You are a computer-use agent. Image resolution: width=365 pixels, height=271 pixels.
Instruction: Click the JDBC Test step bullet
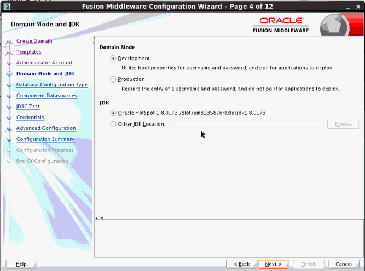[9, 107]
